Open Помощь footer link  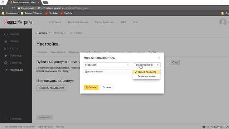pos(60,126)
